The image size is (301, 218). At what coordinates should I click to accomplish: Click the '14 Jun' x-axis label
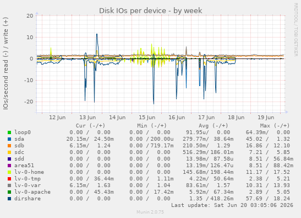[x=117, y=118]
